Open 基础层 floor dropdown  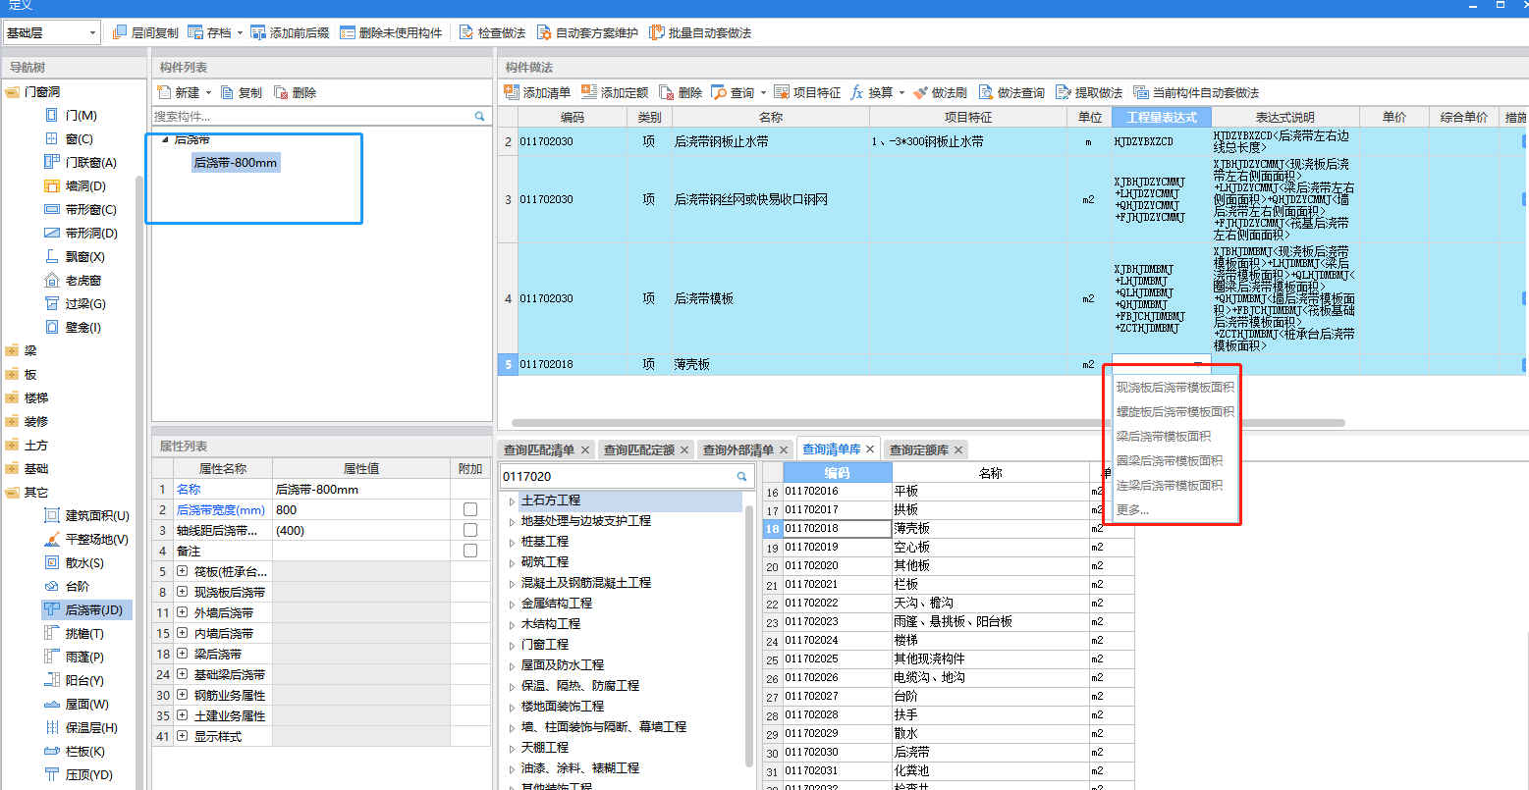tap(51, 32)
